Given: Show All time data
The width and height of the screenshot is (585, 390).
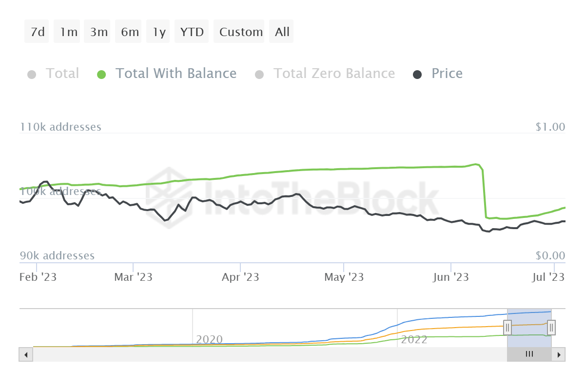Looking at the screenshot, I should (x=282, y=32).
